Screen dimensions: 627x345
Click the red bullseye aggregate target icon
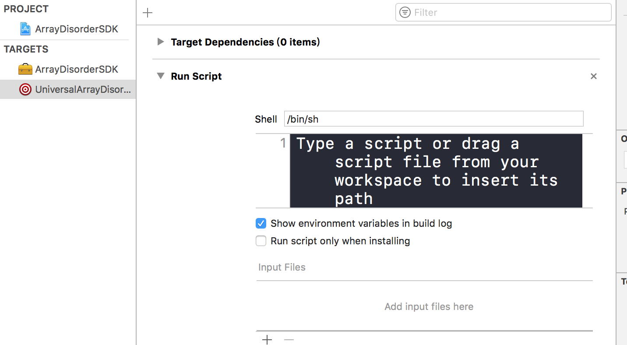click(x=25, y=89)
